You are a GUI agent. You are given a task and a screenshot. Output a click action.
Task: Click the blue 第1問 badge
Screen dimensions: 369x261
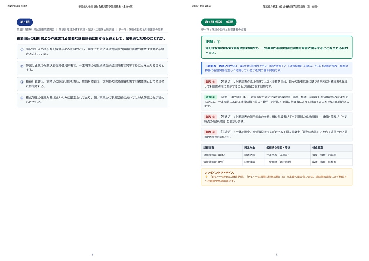pyautogui.click(x=25, y=22)
